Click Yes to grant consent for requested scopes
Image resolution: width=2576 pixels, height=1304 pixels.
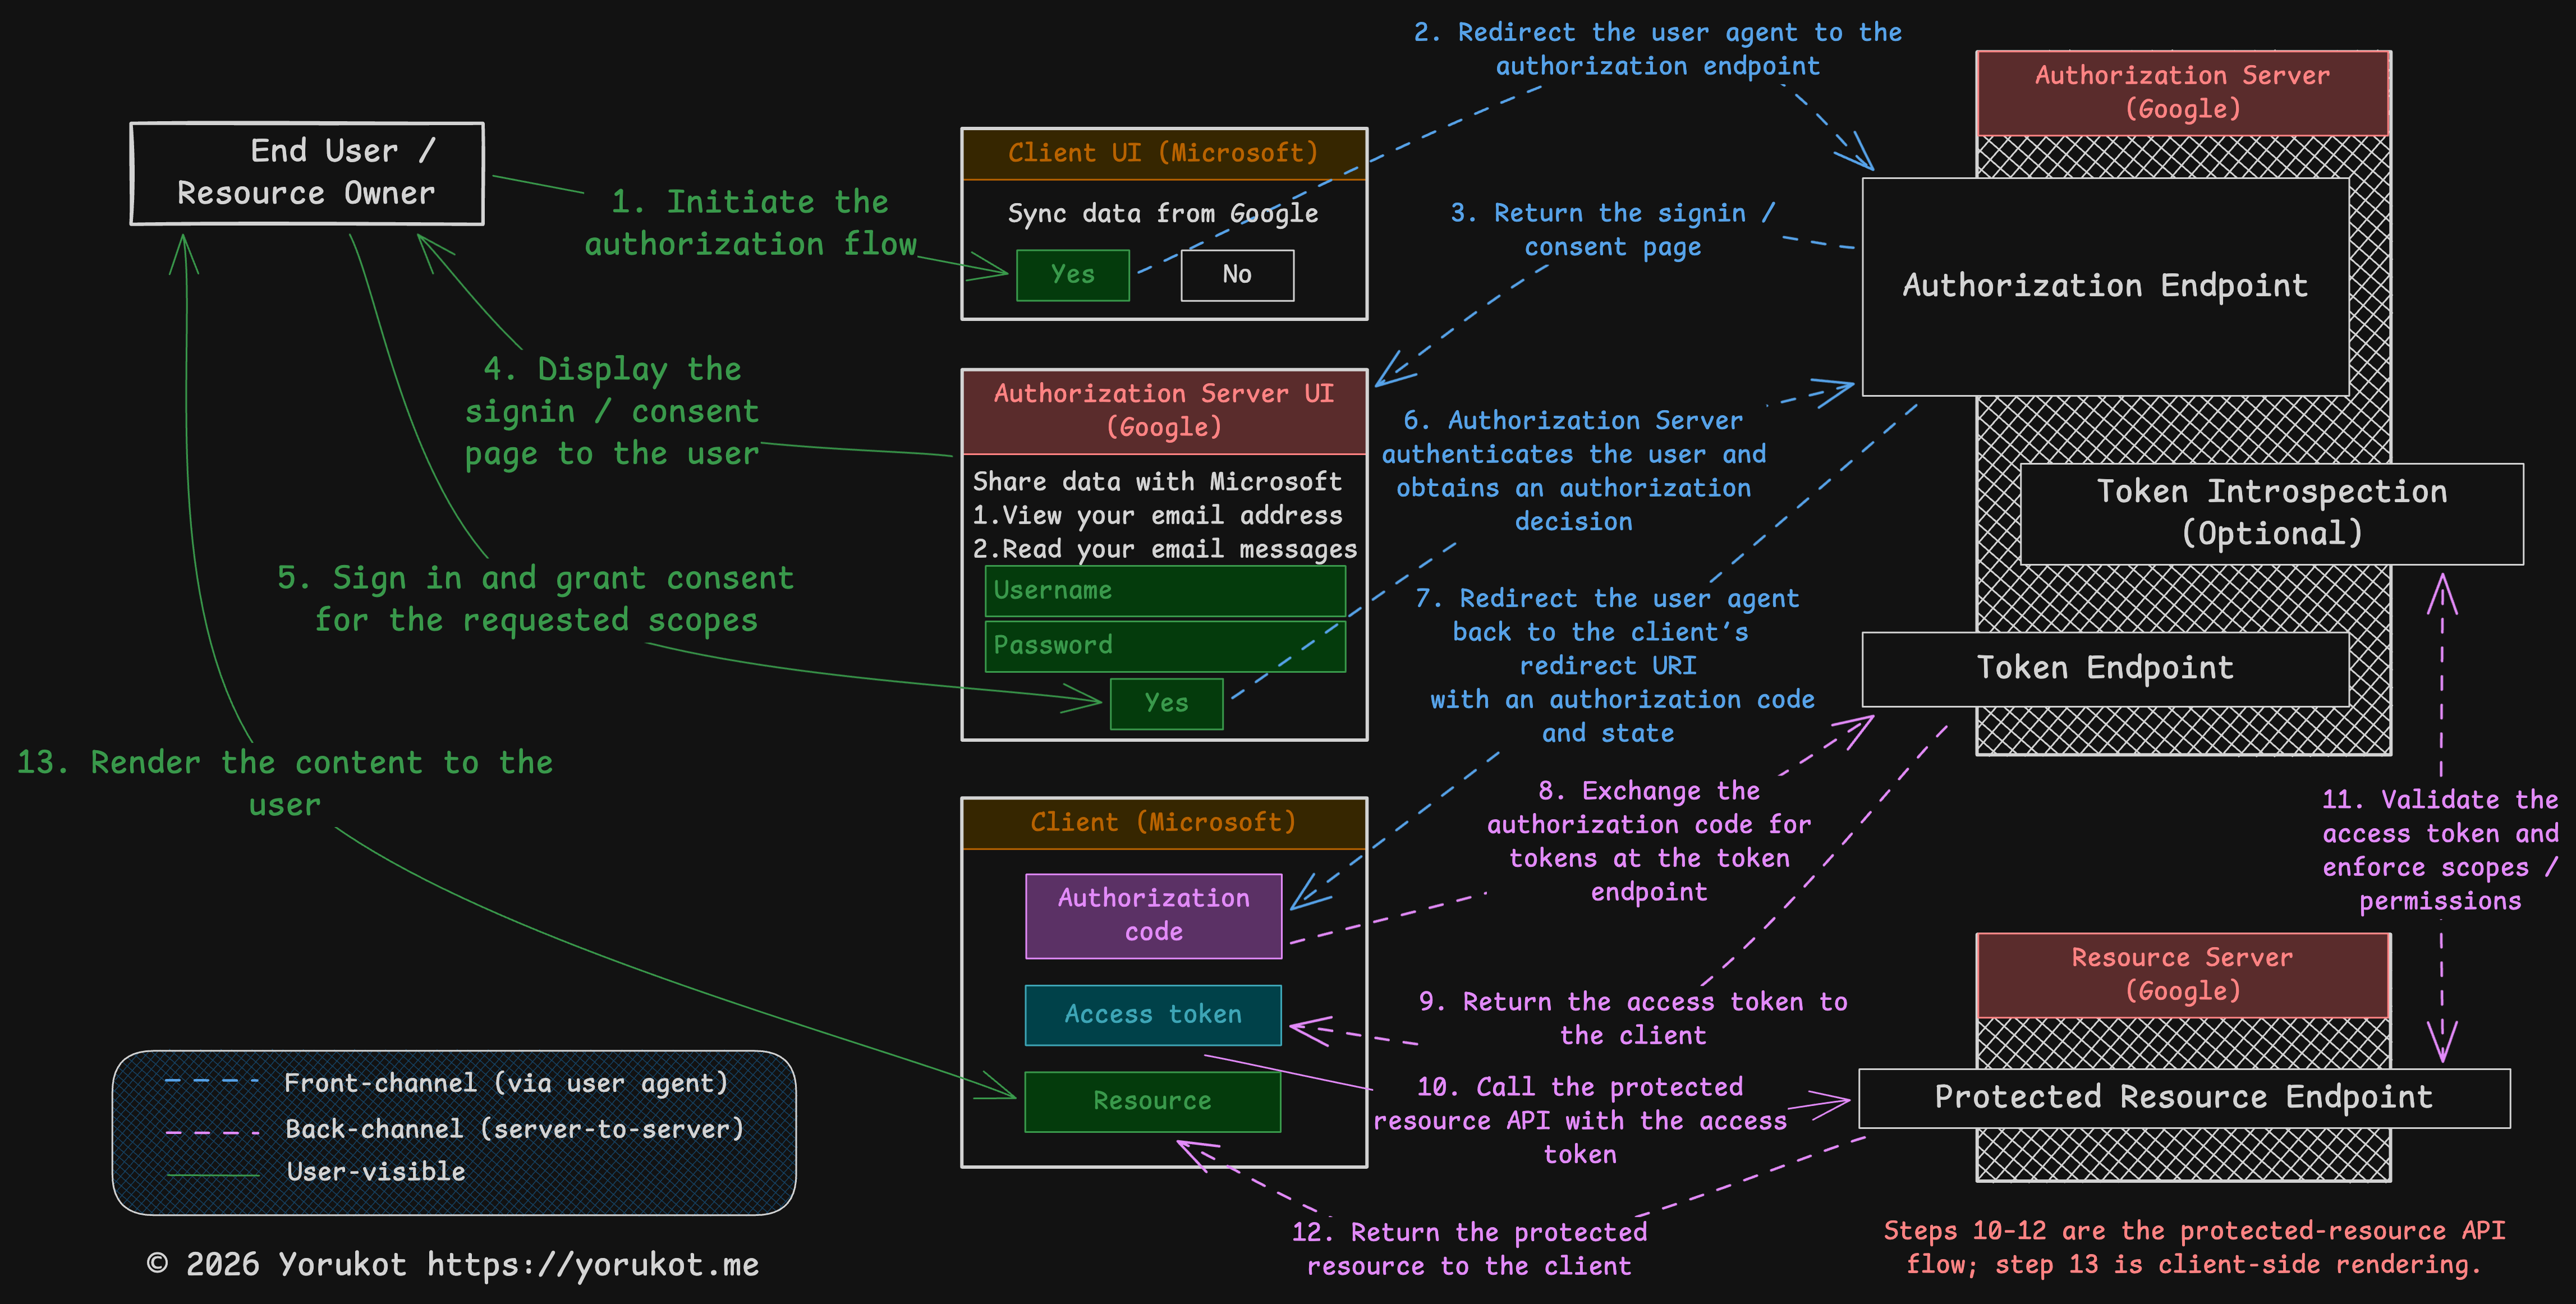(x=1165, y=703)
